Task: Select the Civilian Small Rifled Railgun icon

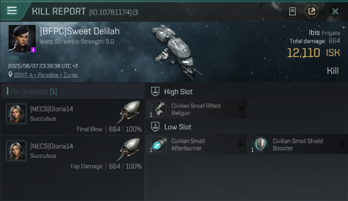Action: click(x=159, y=109)
